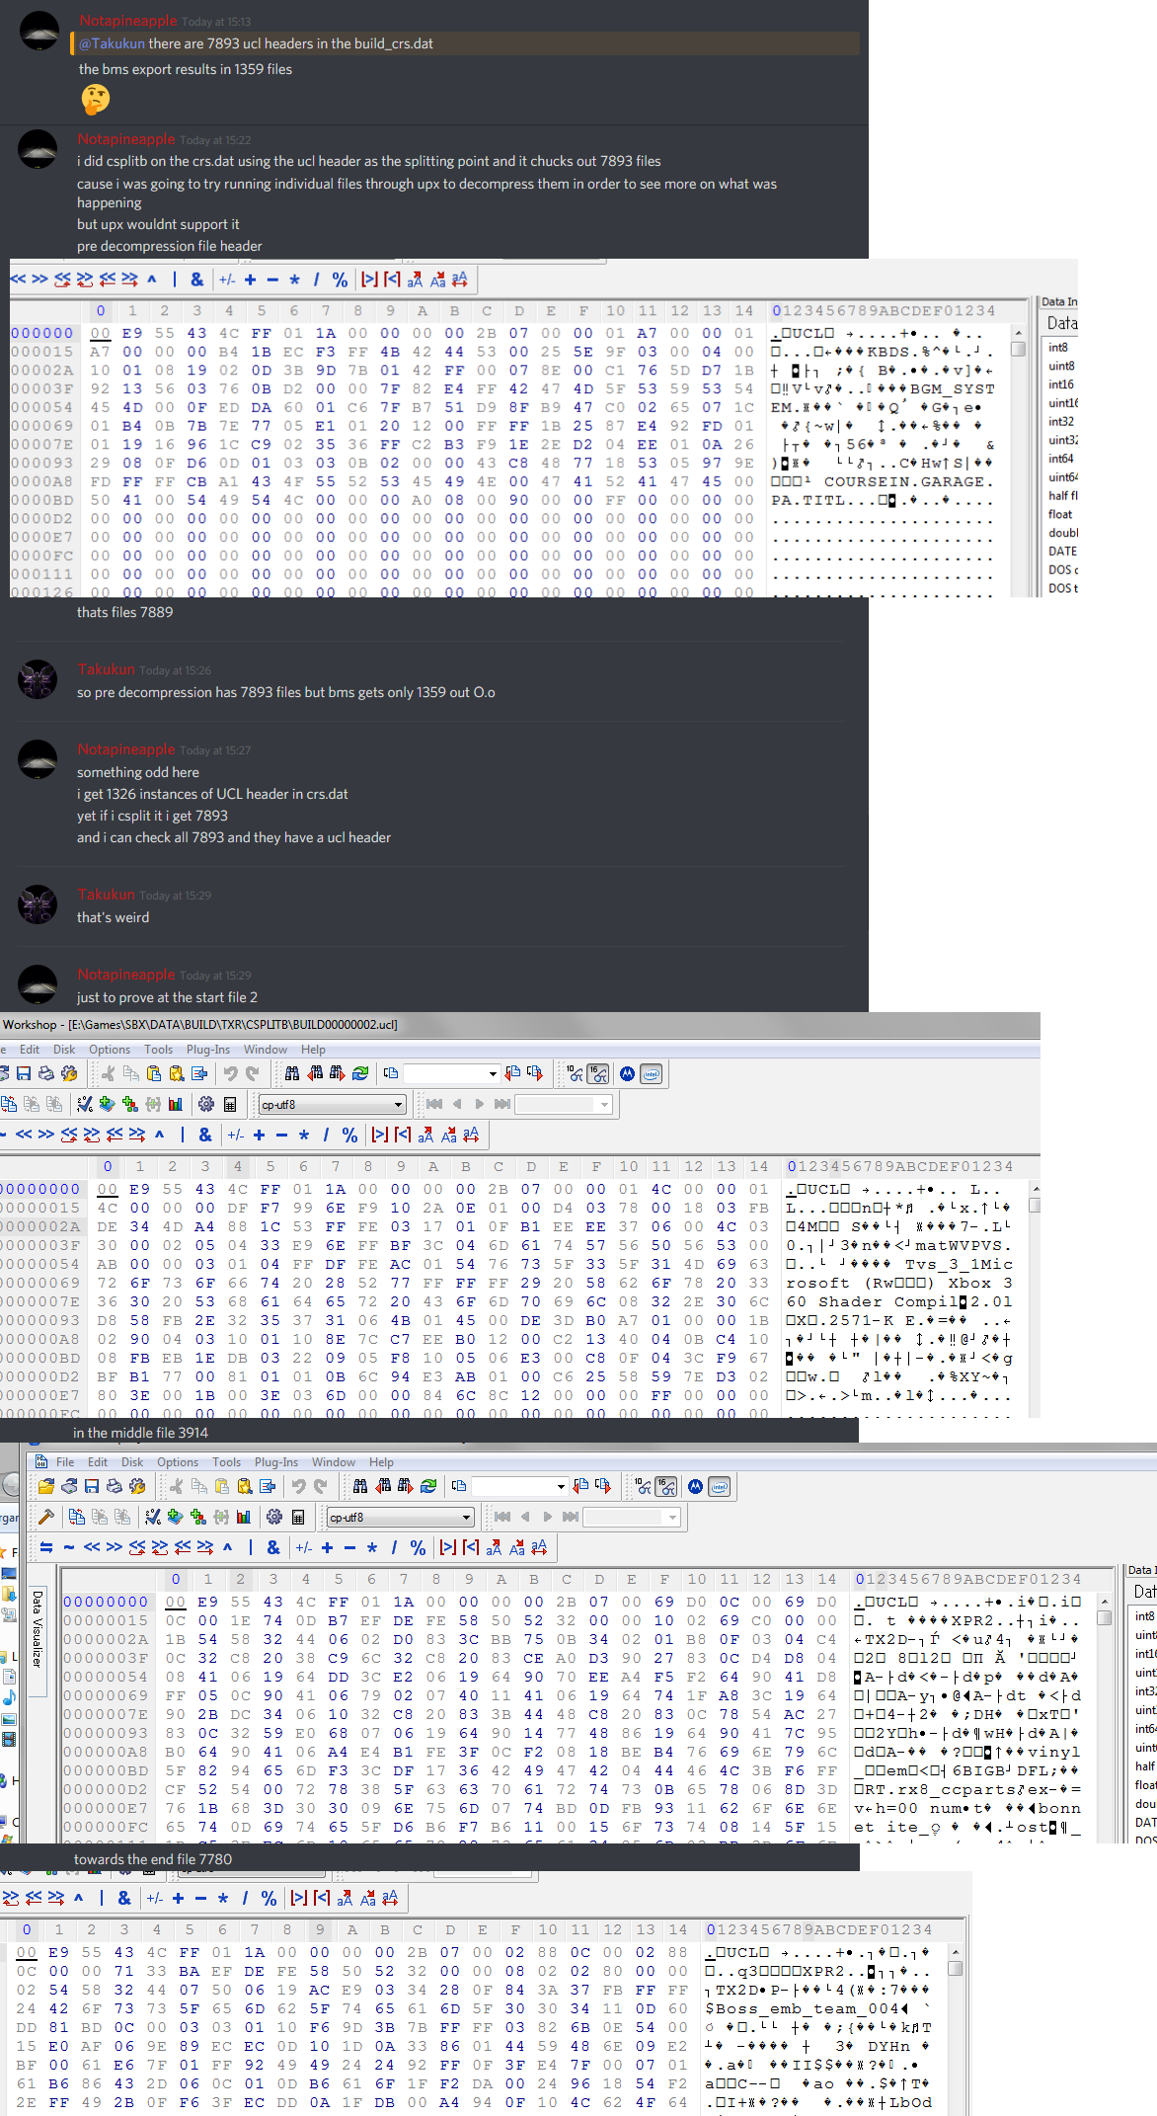1157x2116 pixels.
Task: Click Cut scissors icon in file 3914 window
Action: [176, 1486]
